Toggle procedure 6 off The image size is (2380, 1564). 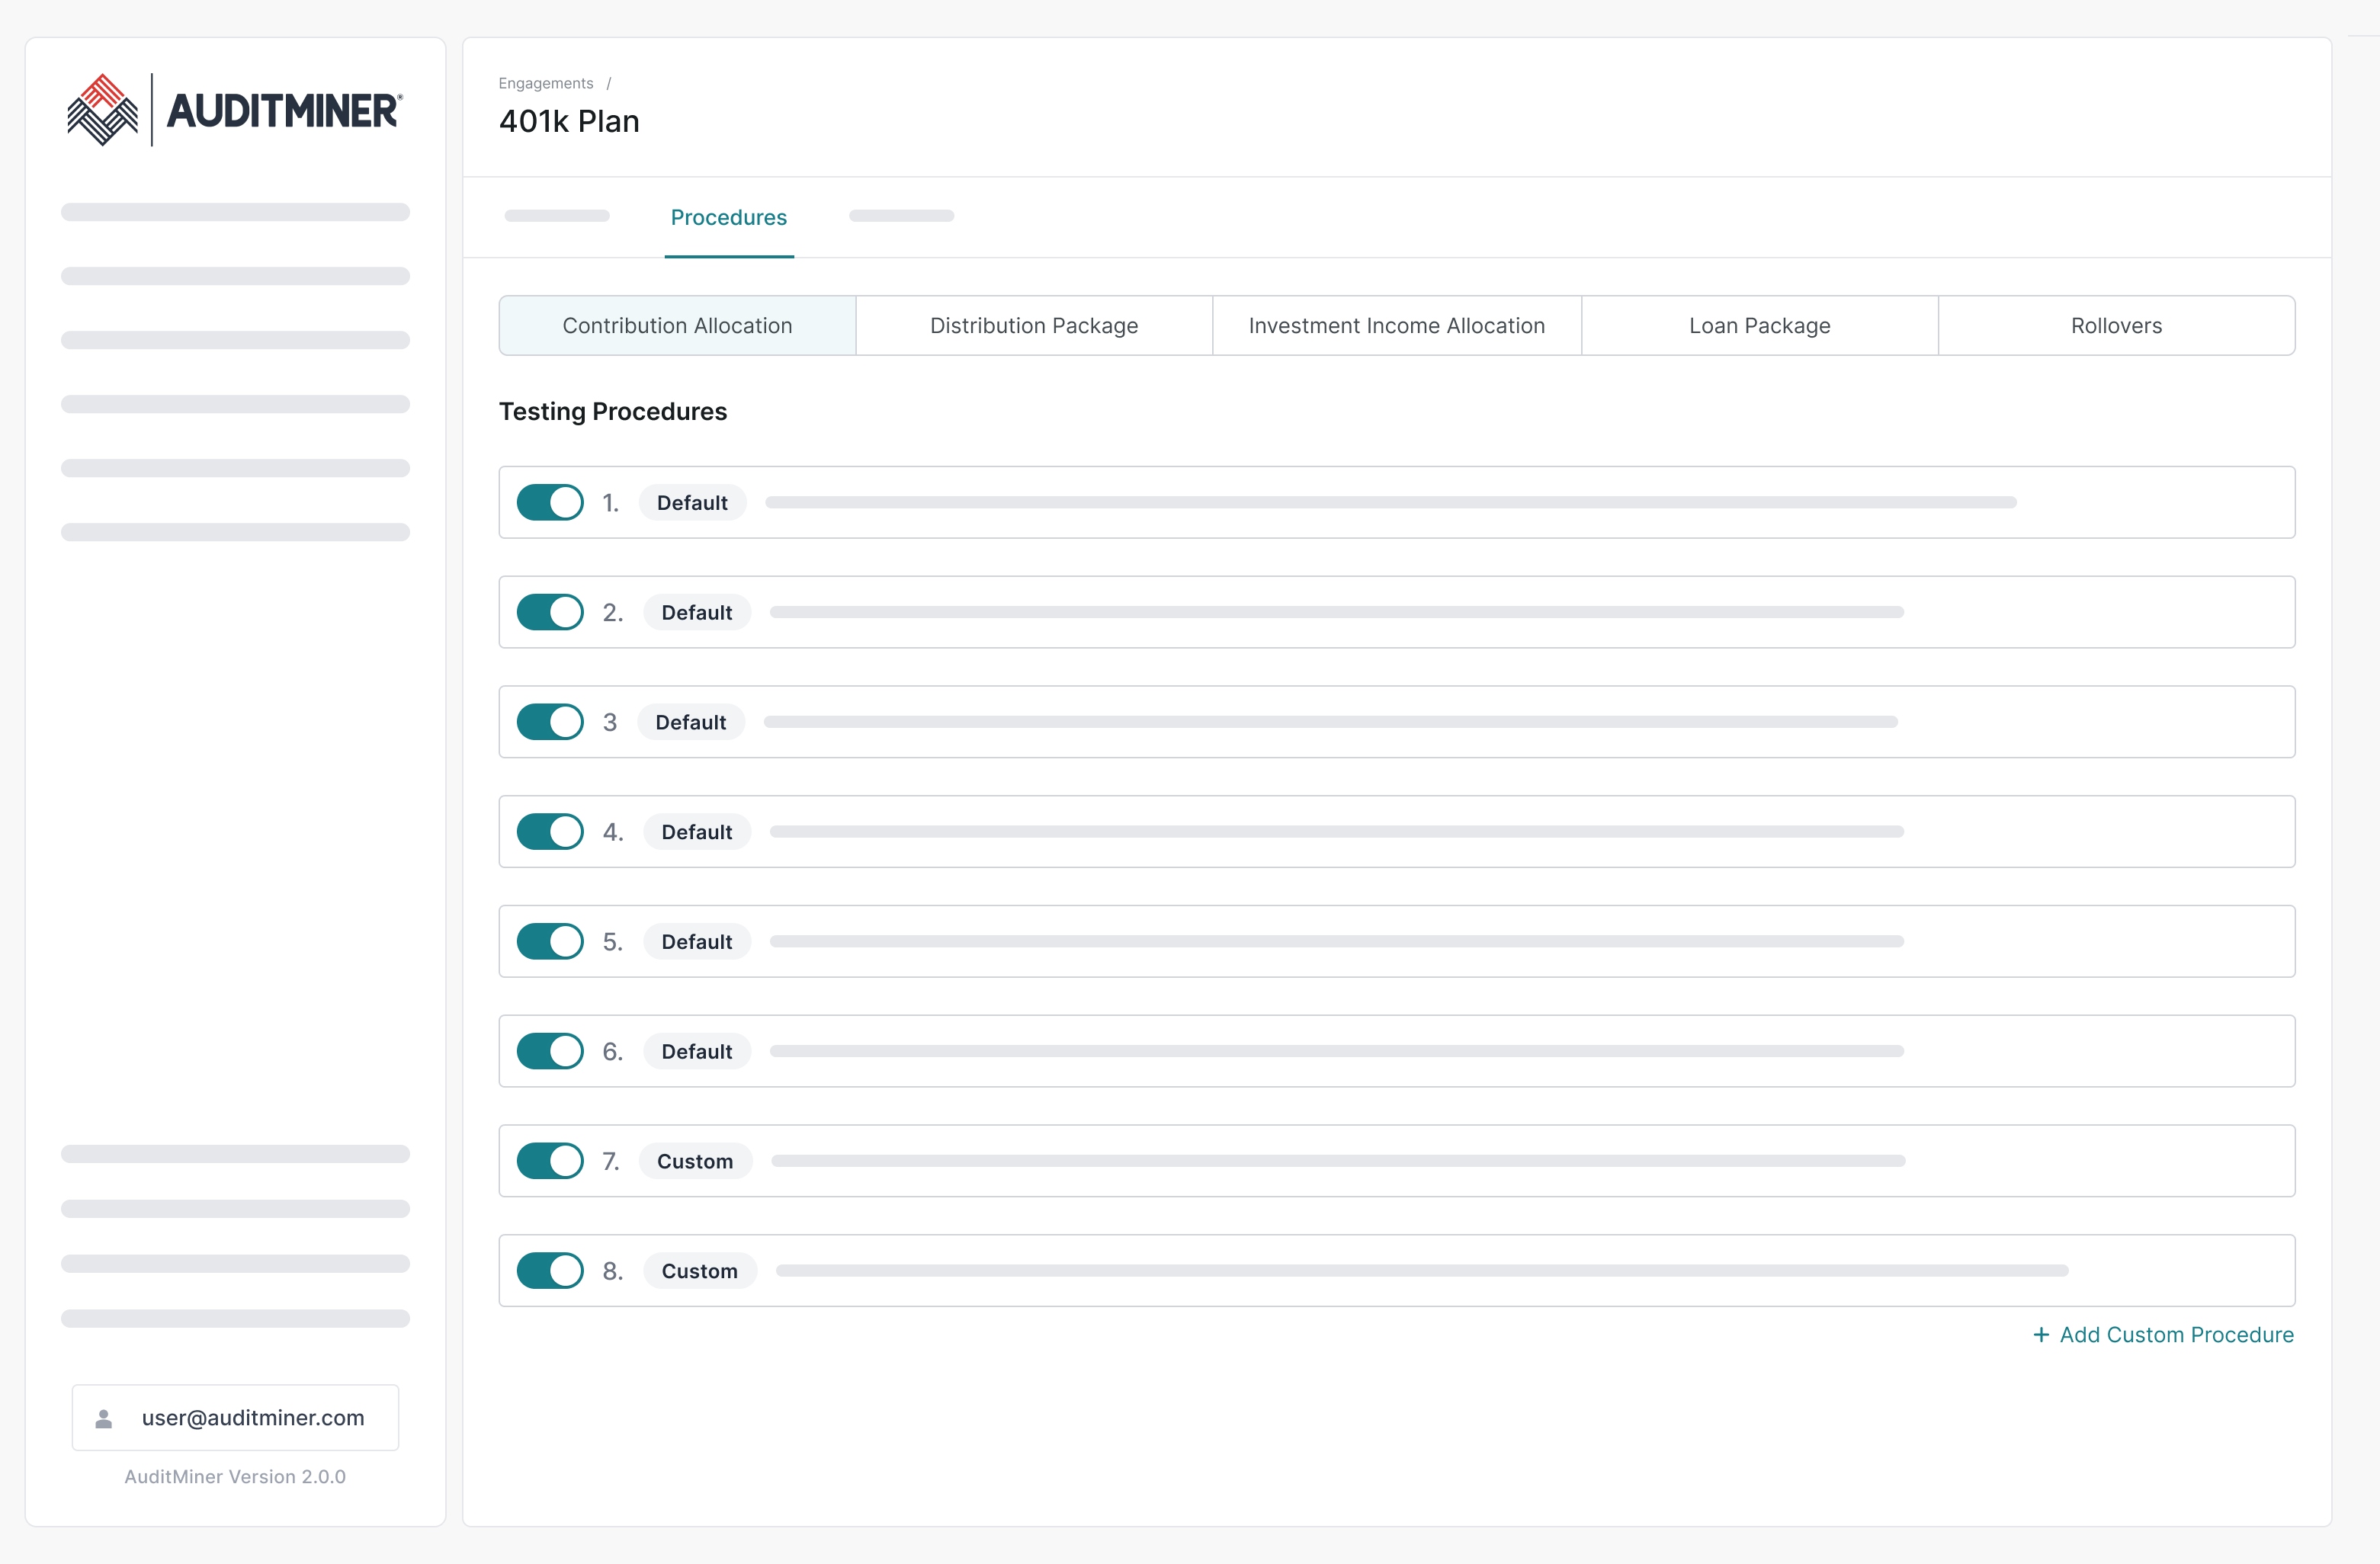pyautogui.click(x=550, y=1051)
